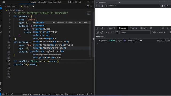
Task: Open editor More Actions ellipsis
Action: [91, 6]
